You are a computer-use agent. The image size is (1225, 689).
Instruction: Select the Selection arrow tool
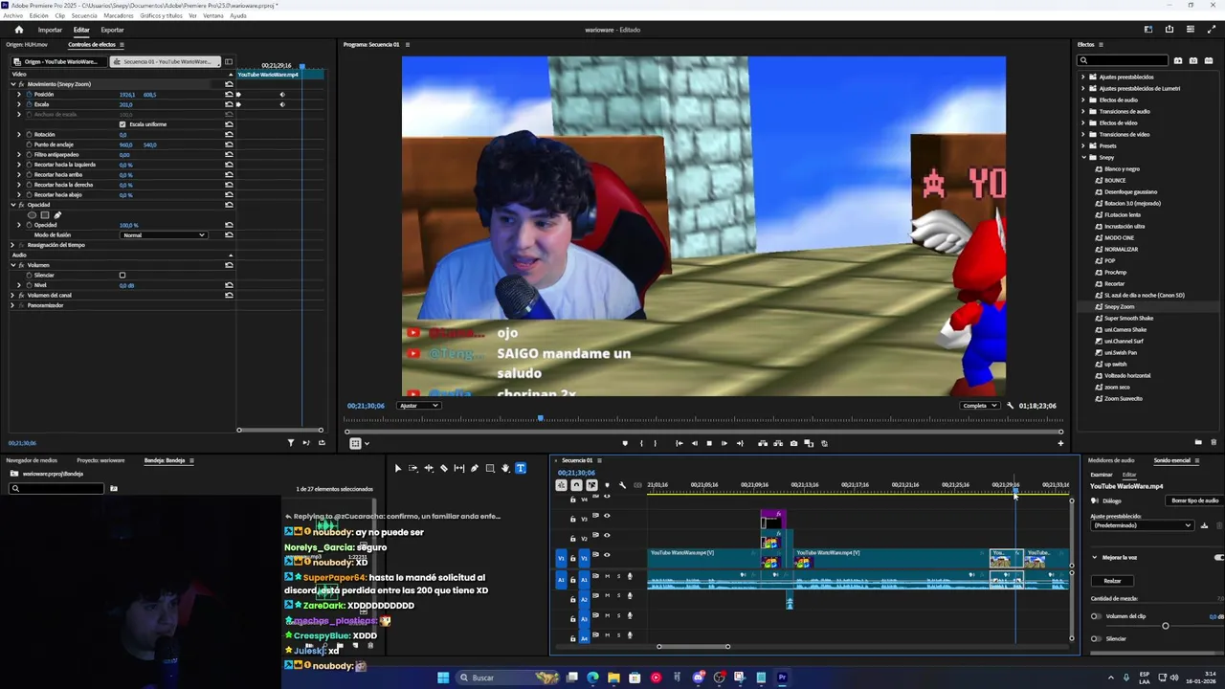coord(398,468)
